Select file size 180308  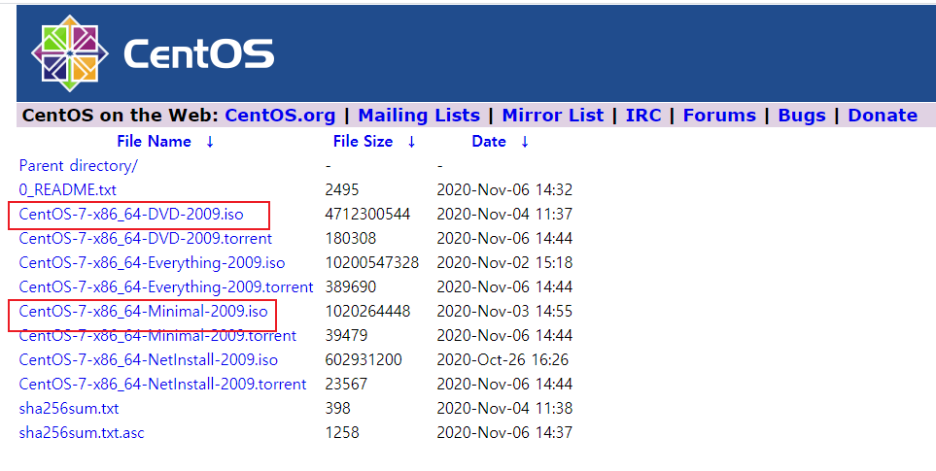(351, 239)
